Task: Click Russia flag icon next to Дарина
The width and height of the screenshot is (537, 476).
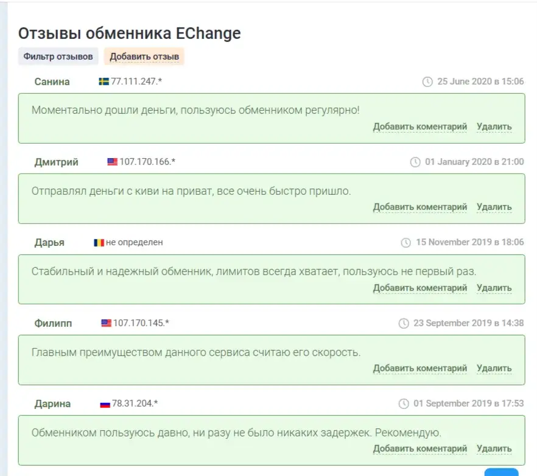Action: 105,404
